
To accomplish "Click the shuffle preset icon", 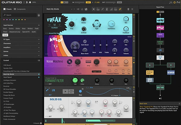I will pyautogui.click(x=78, y=9).
